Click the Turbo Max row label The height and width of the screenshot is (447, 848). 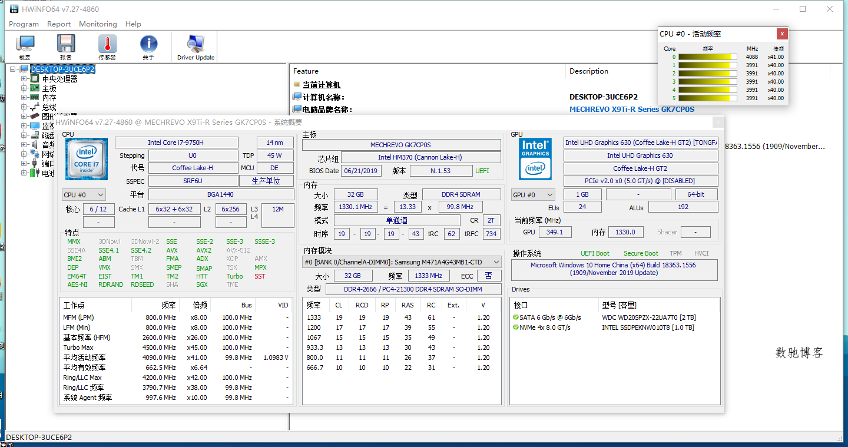coord(78,347)
